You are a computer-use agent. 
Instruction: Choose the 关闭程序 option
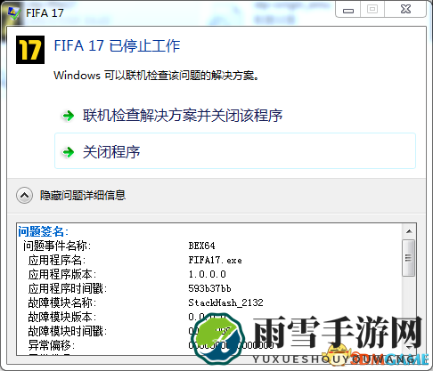click(235, 151)
